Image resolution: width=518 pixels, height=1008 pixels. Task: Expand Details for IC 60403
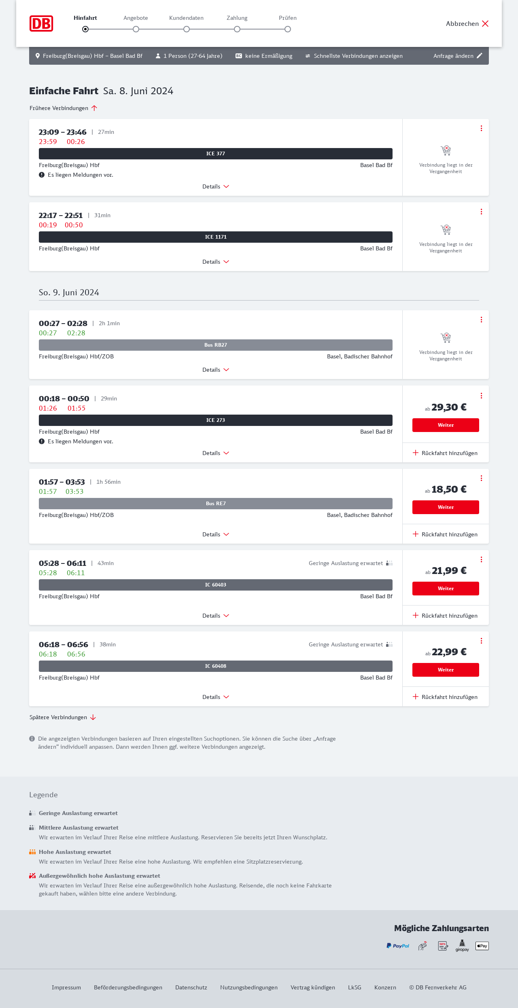(x=216, y=616)
